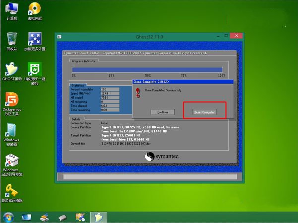Click the colorful picture icon in the taskbar
298x223 pixels.
tap(80, 217)
